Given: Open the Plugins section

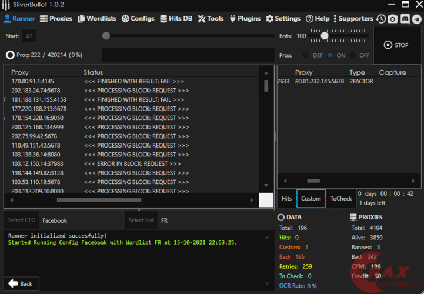Looking at the screenshot, I should pyautogui.click(x=245, y=19).
